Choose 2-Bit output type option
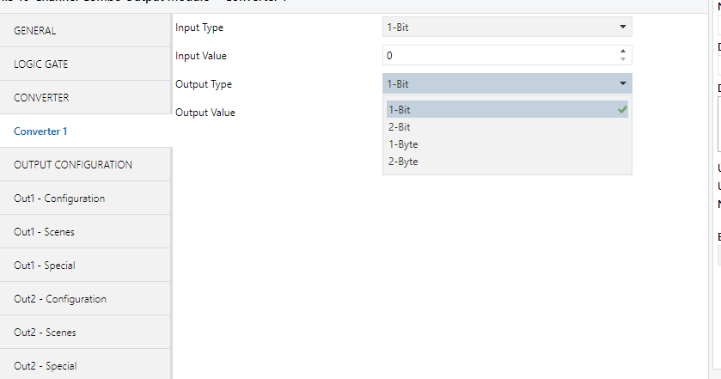The height and width of the screenshot is (379, 721). coord(507,127)
